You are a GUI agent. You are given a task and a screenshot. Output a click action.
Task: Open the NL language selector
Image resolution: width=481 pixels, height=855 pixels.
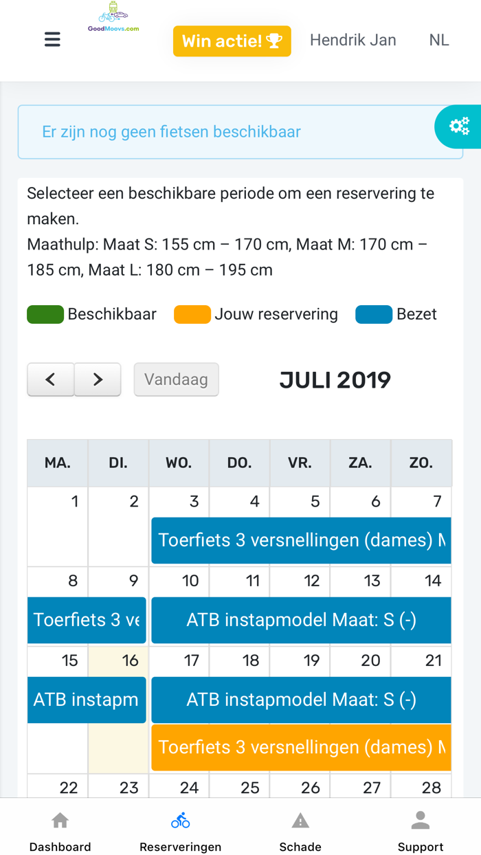[438, 39]
